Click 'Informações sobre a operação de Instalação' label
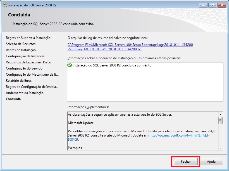This screenshot has width=229, height=171. pos(124,58)
